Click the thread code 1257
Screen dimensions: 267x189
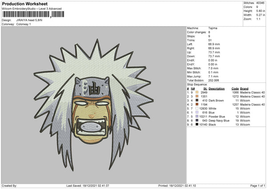tap(235, 105)
